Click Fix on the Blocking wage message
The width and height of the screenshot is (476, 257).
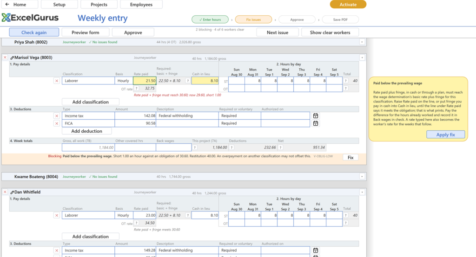point(350,157)
